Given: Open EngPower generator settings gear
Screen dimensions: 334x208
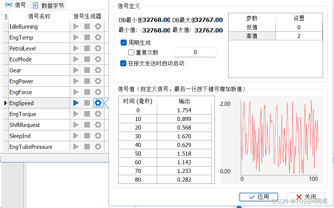Looking at the screenshot, I should click(98, 81).
